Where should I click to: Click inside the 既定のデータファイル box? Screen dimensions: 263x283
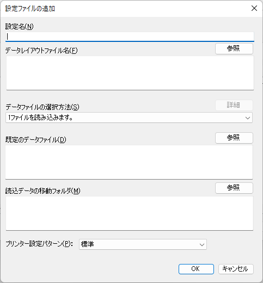(129, 162)
